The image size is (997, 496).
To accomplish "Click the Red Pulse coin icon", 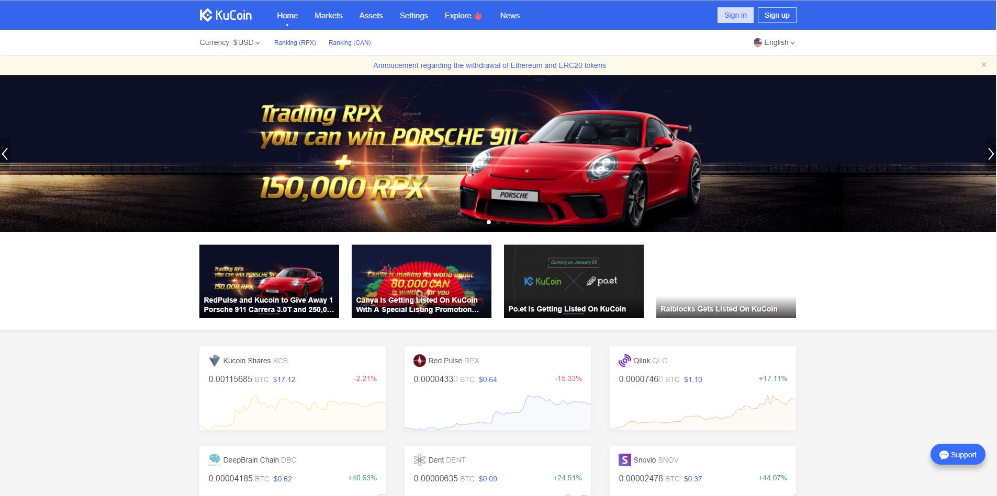I will [x=419, y=361].
